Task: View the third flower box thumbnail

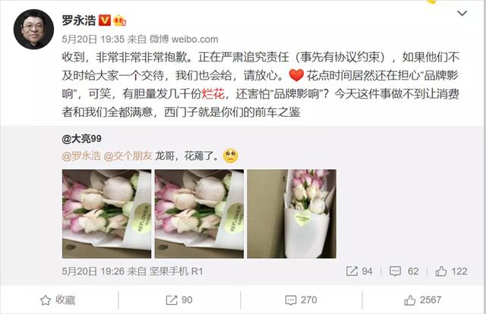Action: 292,214
